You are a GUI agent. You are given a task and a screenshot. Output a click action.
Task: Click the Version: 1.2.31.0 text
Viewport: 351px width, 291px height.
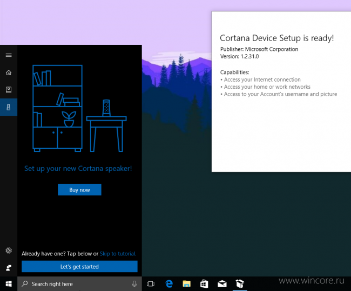239,56
